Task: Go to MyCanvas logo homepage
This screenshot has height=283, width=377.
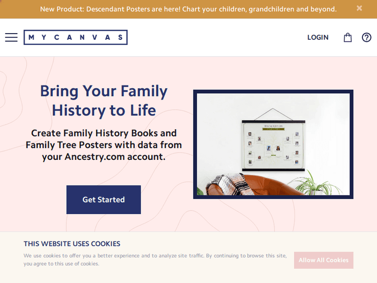Action: coord(75,38)
